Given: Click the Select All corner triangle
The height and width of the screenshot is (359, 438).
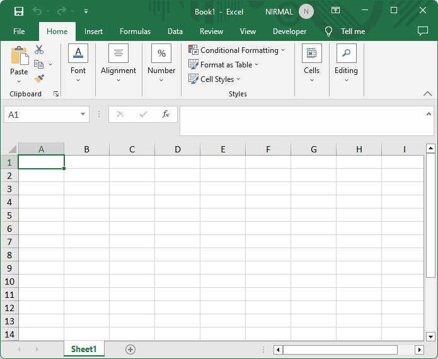Looking at the screenshot, I should point(12,149).
